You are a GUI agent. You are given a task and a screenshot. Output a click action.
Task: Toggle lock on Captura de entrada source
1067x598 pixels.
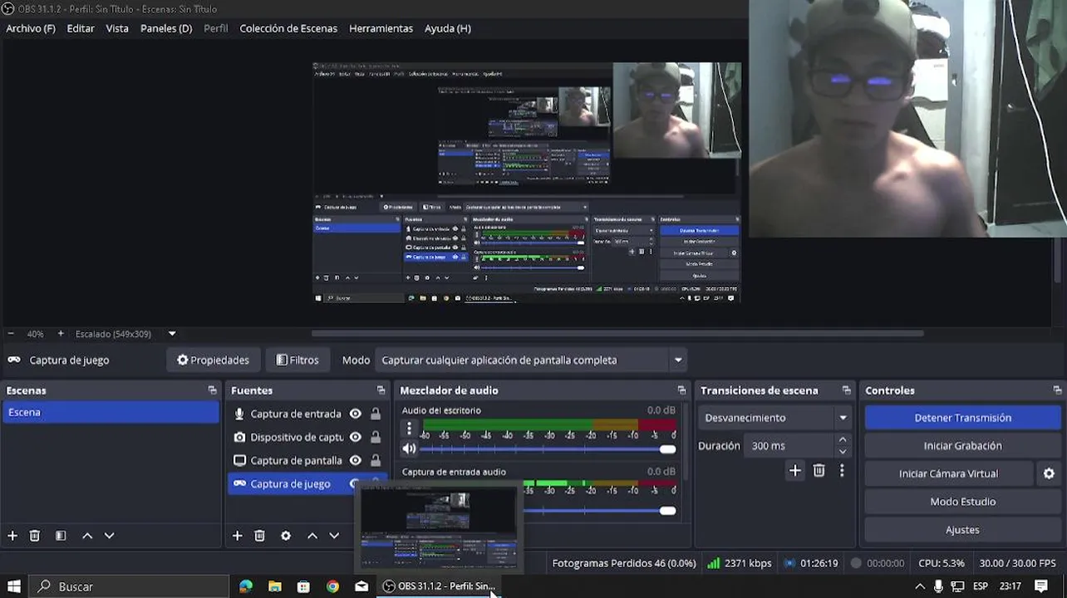pyautogui.click(x=376, y=414)
